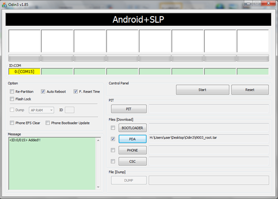Open the PIT file browser button
This screenshot has width=278, height=199.
129,109
